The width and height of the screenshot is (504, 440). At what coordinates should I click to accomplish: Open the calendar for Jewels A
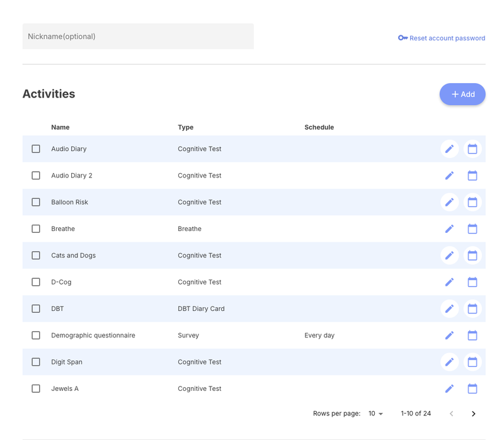click(472, 388)
